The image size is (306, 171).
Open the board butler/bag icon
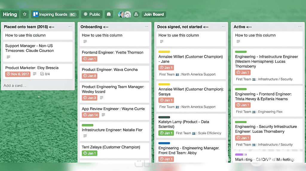point(109,14)
